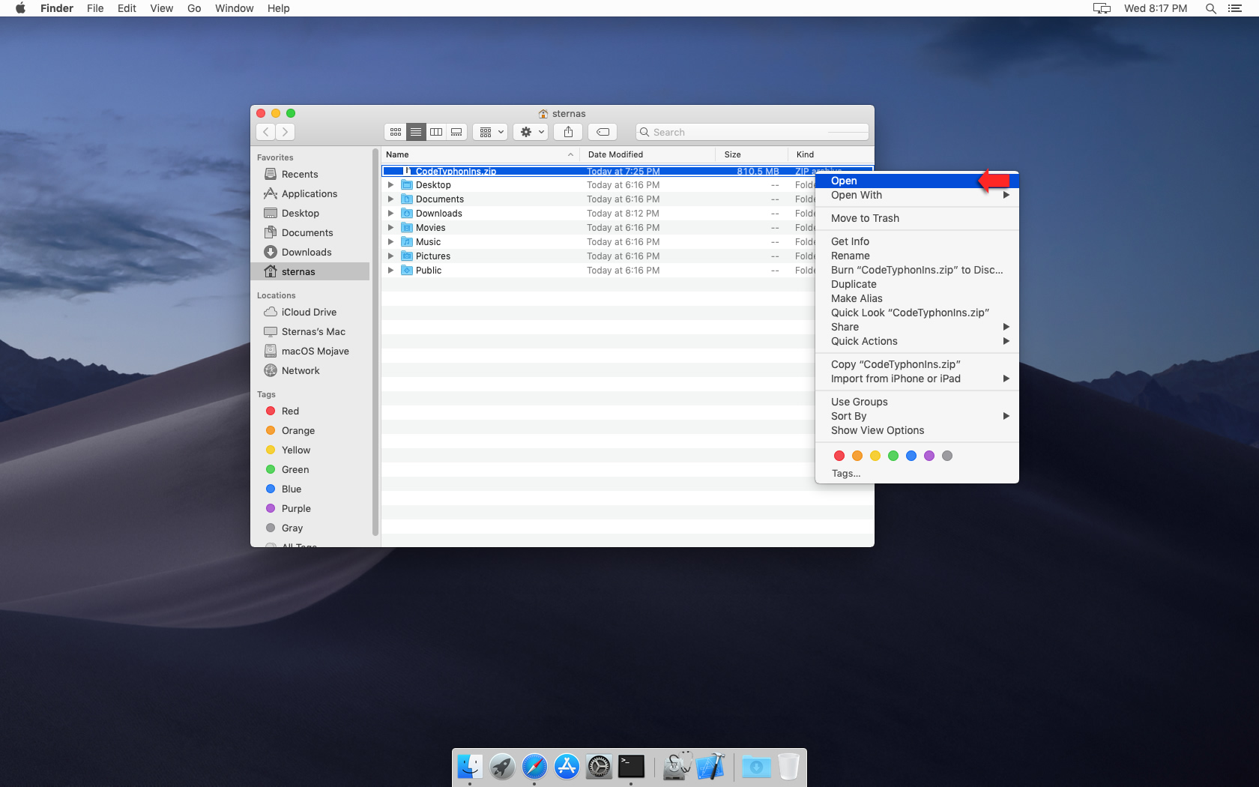Expand the Desktop folder disclosure triangle
Screen dimensions: 1259x787
click(390, 184)
